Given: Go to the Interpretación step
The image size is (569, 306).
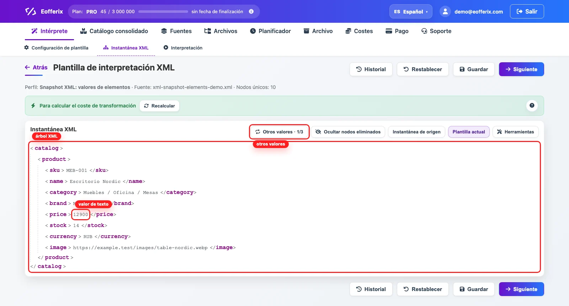Looking at the screenshot, I should 183,48.
